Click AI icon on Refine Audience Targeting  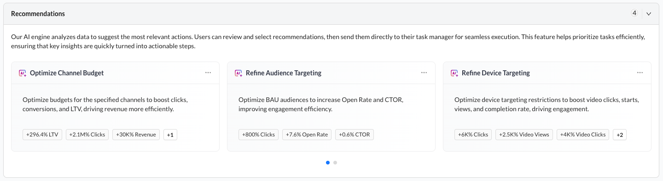238,73
